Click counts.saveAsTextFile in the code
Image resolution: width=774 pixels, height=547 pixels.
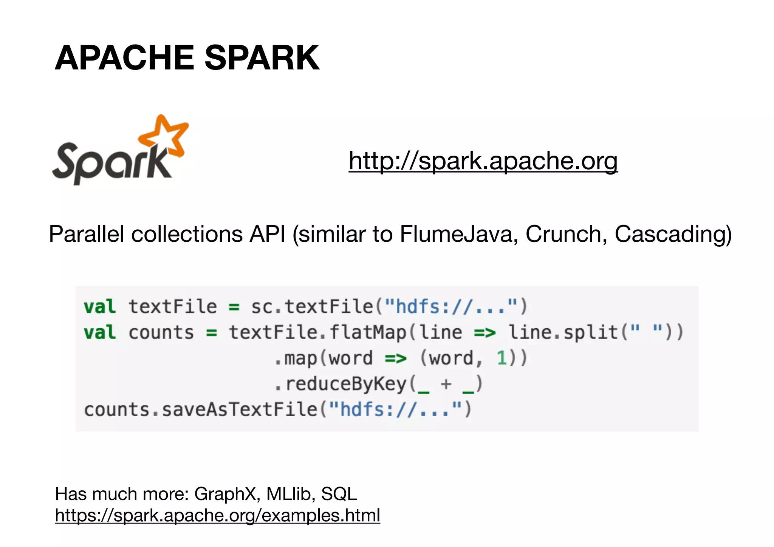click(201, 409)
